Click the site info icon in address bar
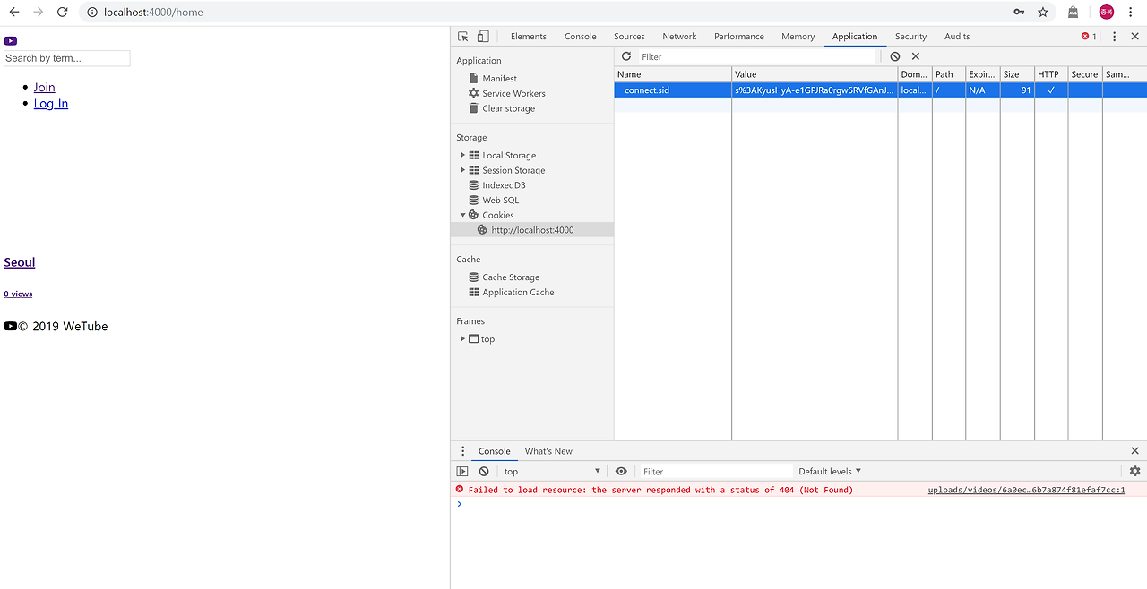This screenshot has width=1147, height=589. pyautogui.click(x=92, y=13)
